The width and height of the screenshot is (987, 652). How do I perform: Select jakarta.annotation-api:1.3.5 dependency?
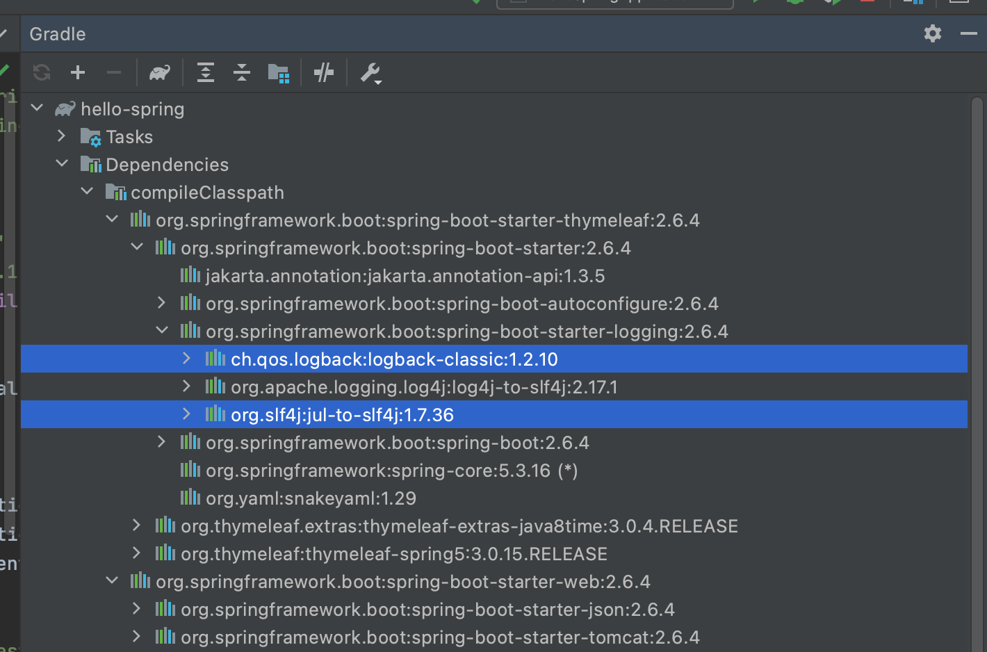(494, 276)
